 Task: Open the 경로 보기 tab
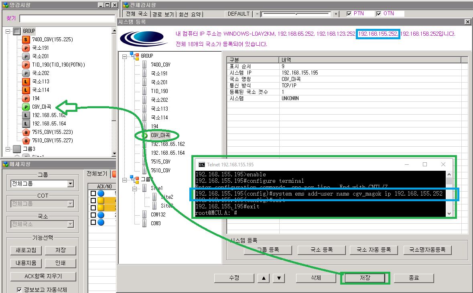[163, 14]
